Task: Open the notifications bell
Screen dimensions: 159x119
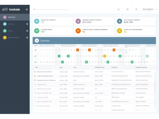Action: (118, 10)
